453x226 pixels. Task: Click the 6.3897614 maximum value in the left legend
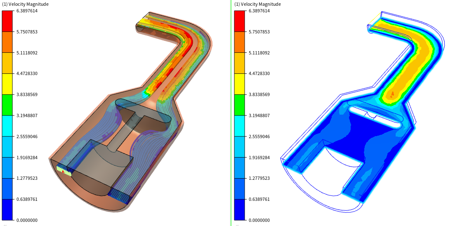click(27, 11)
